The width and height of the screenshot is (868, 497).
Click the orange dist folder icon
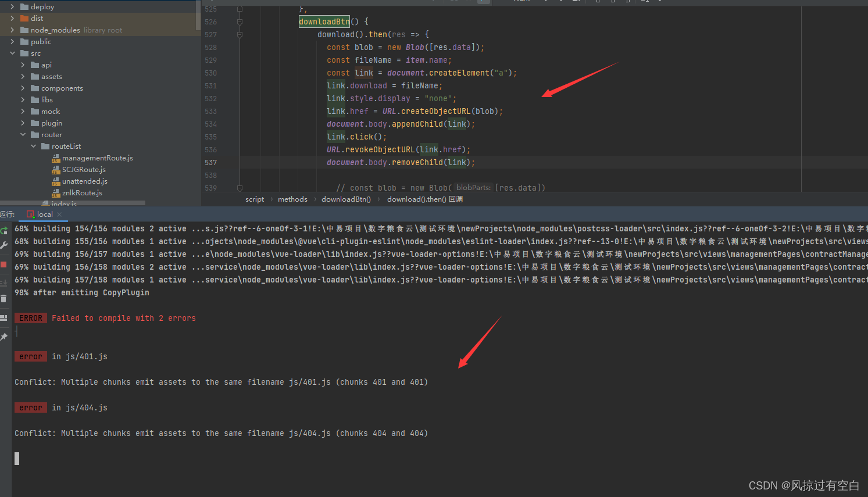click(x=24, y=19)
